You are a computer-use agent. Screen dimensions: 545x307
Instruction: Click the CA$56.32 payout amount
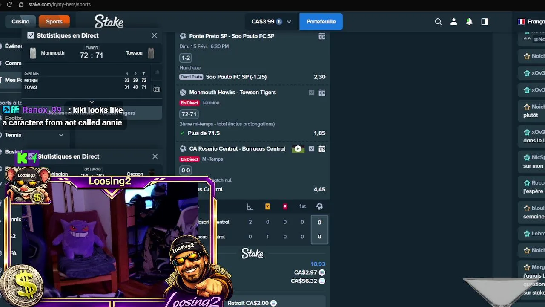pyautogui.click(x=304, y=281)
